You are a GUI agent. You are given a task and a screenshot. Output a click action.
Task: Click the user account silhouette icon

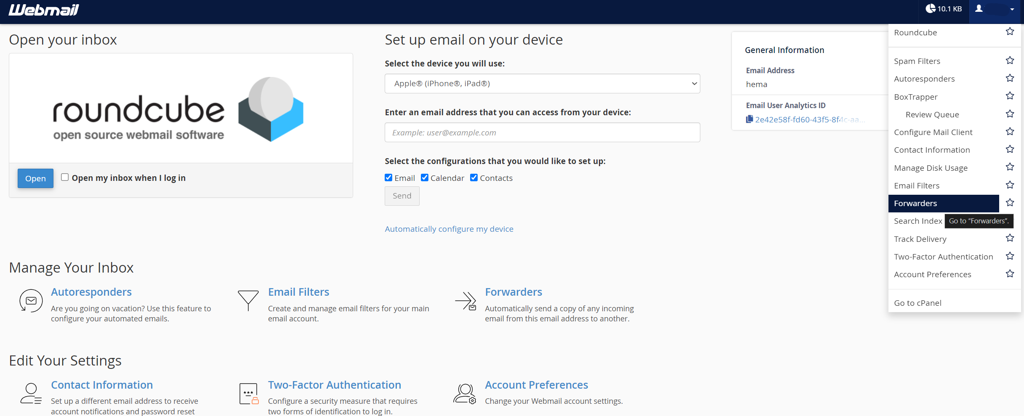tap(979, 8)
